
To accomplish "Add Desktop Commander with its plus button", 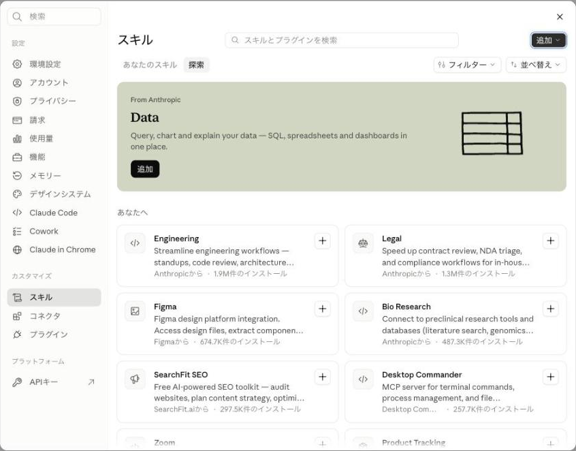I will point(550,377).
